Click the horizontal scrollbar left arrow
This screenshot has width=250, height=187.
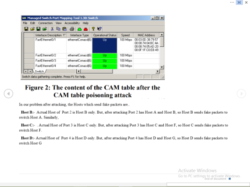tap(79, 71)
